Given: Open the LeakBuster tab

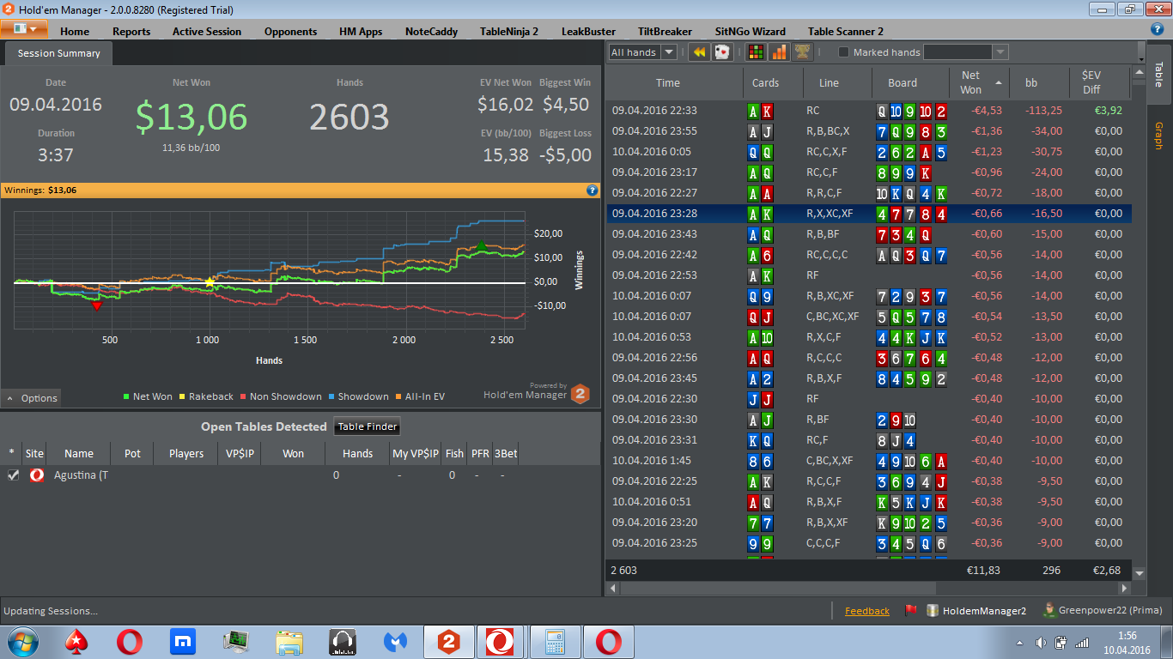Looking at the screenshot, I should pos(588,31).
